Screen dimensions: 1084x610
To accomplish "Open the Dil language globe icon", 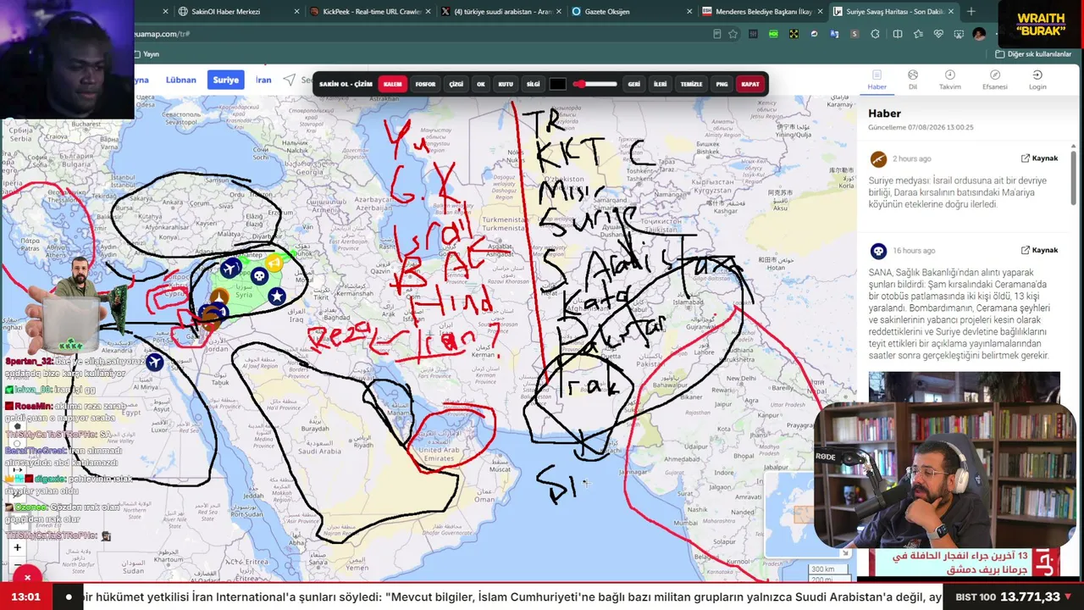I will click(x=913, y=80).
